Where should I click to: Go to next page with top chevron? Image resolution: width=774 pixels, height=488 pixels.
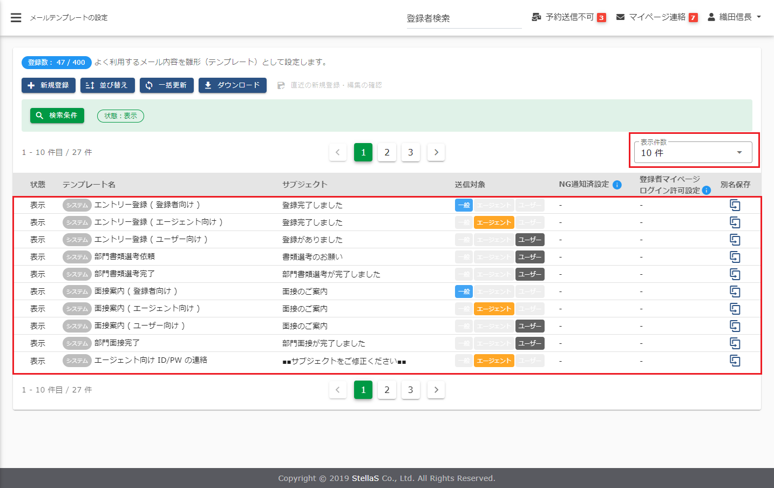click(x=436, y=152)
